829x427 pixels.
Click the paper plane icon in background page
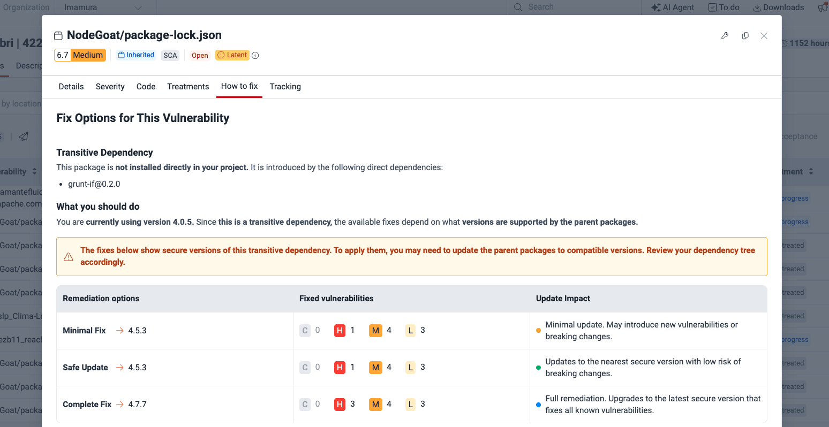(24, 136)
